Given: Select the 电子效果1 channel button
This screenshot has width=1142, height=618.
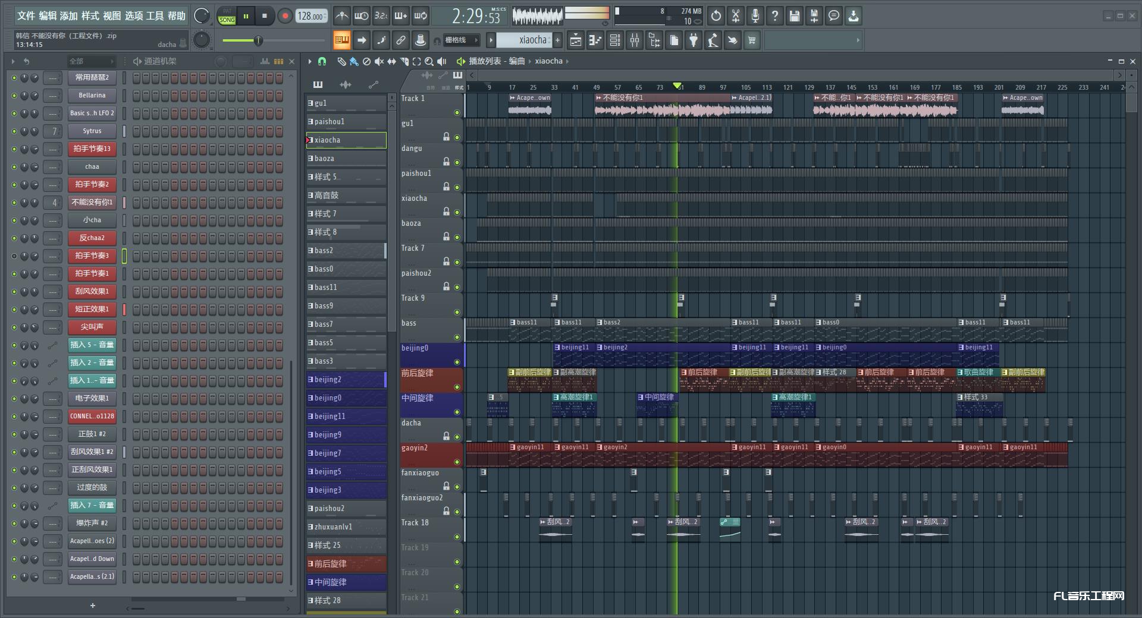Looking at the screenshot, I should [92, 398].
